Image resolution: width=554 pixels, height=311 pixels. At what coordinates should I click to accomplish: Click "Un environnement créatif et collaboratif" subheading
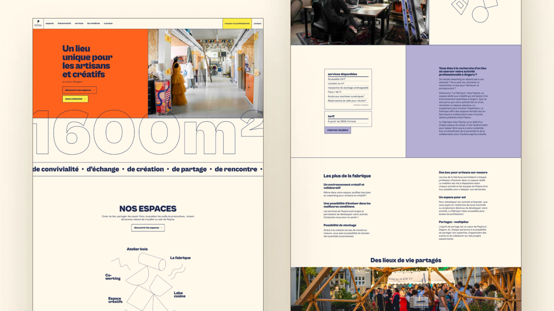(344, 186)
